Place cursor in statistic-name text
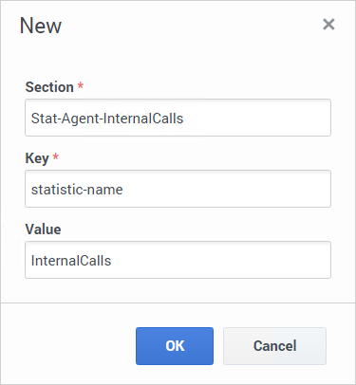The image size is (356, 385). coord(77,190)
